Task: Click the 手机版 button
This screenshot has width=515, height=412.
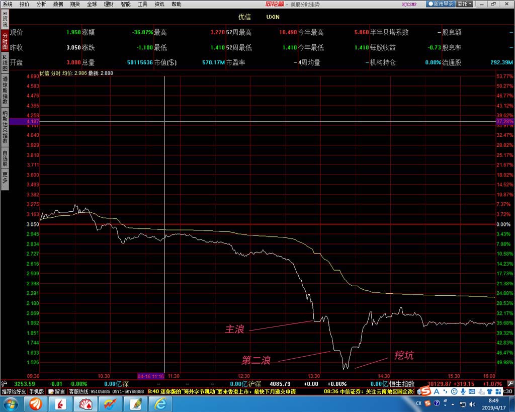Action: tap(36, 391)
